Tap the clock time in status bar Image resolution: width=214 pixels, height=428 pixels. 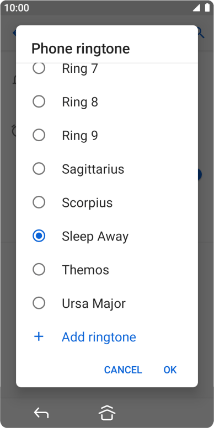coord(17,8)
